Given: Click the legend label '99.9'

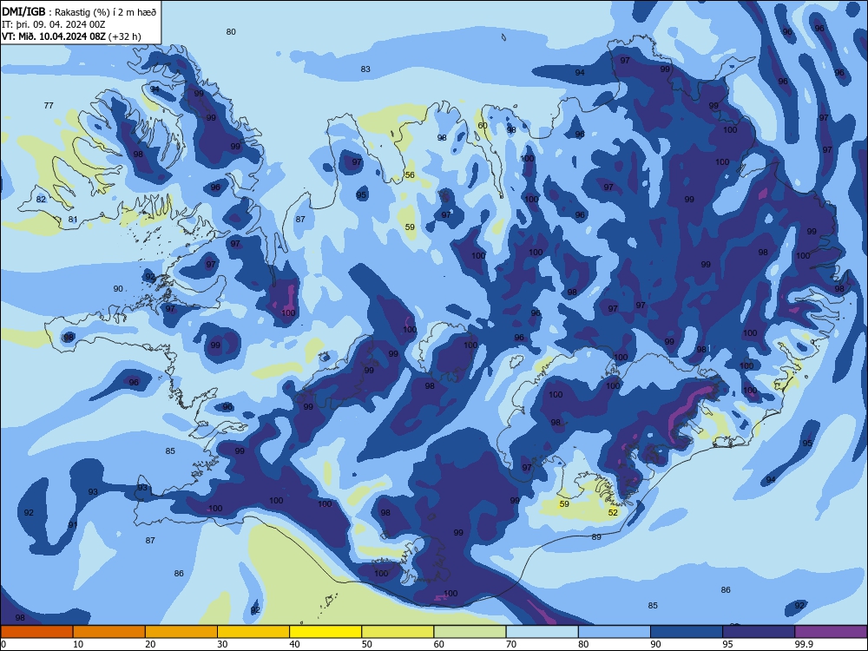Looking at the screenshot, I should (x=803, y=644).
